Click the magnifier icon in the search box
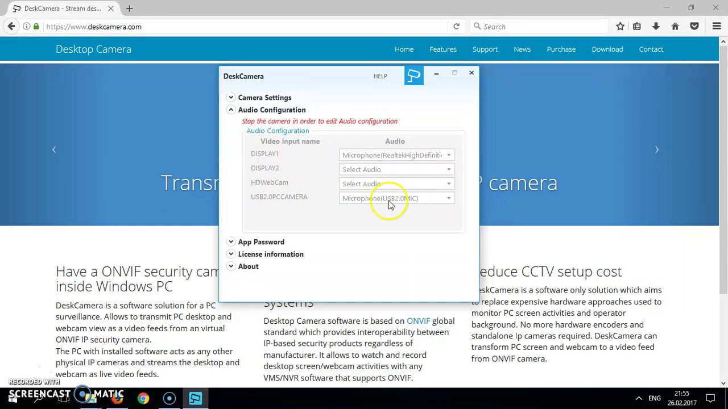Viewport: 728px width, 409px height. (x=477, y=27)
